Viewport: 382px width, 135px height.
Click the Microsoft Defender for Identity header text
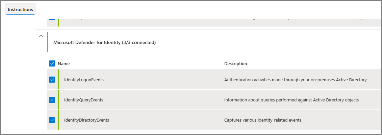click(x=104, y=42)
